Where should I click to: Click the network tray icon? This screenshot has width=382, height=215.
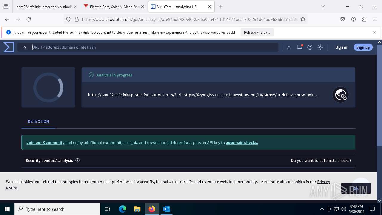coord(336,209)
